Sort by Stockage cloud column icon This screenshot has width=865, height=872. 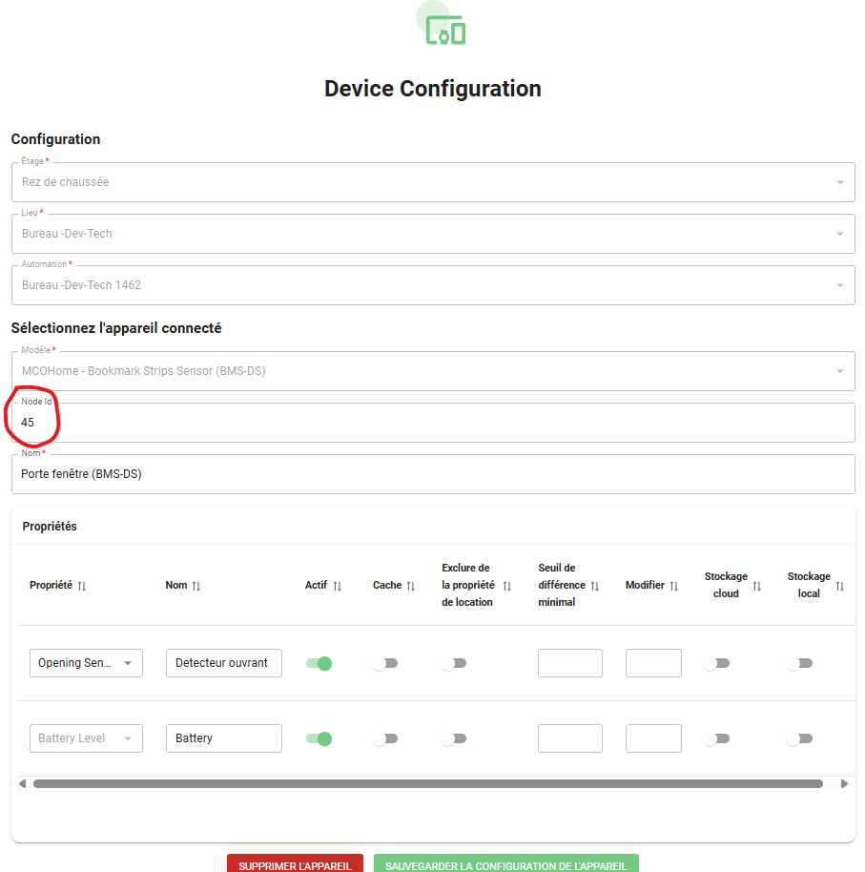coord(756,586)
